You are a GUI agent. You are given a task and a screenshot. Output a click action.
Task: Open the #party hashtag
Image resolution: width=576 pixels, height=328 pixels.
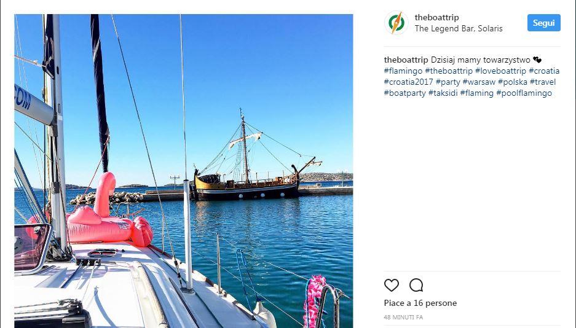point(448,82)
